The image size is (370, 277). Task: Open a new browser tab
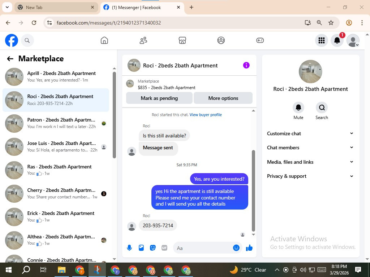[192, 7]
